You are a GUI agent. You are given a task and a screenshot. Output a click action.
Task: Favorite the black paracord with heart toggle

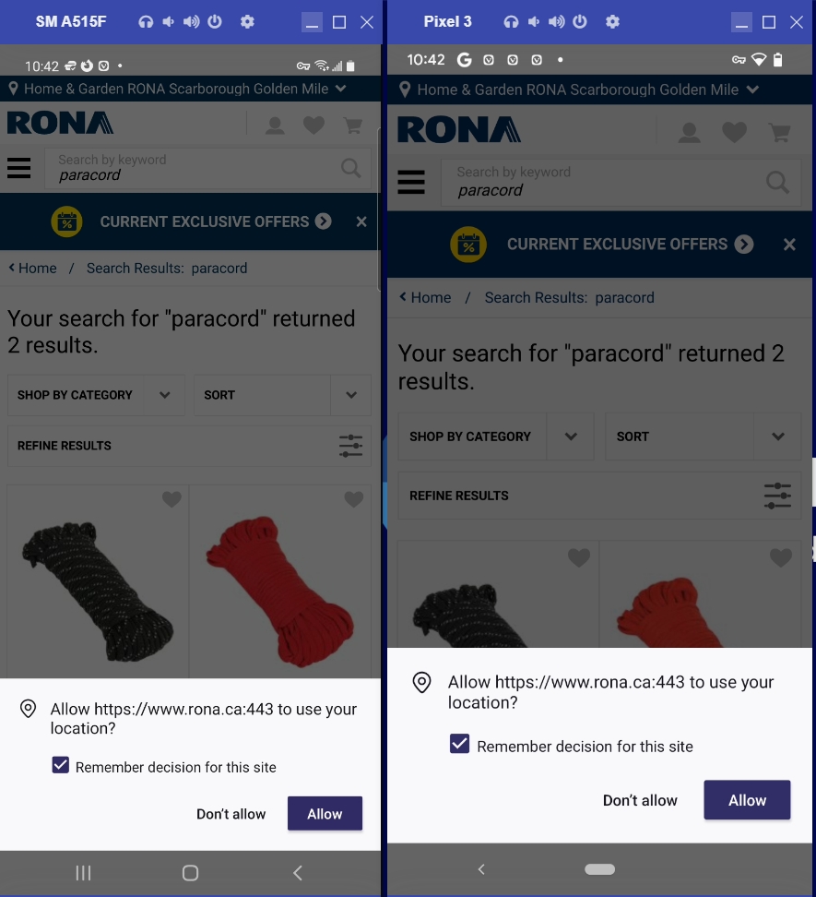click(x=171, y=499)
